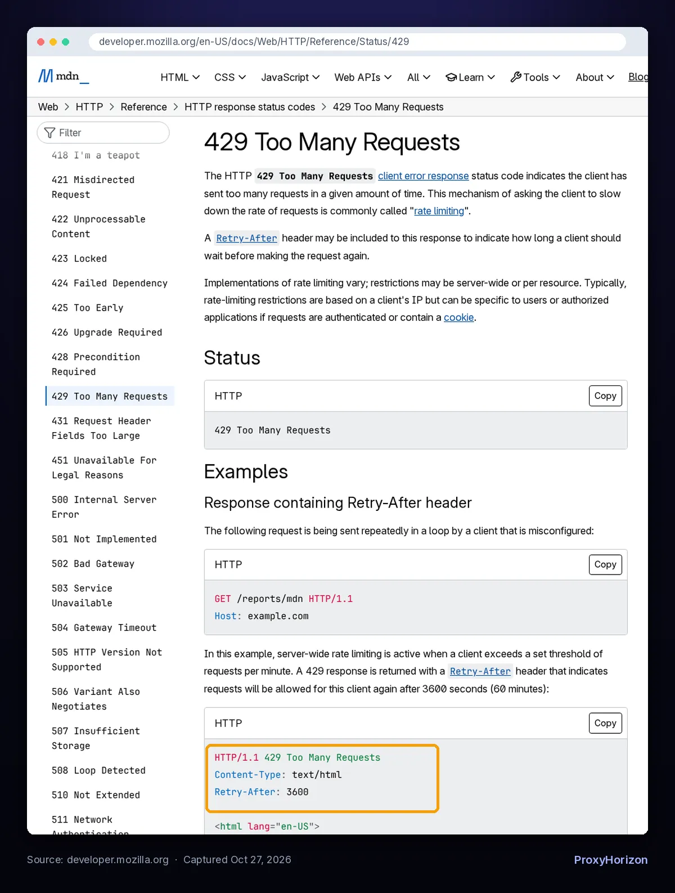Open 507 Insufficient Storage in sidebar
The image size is (675, 893).
96,738
